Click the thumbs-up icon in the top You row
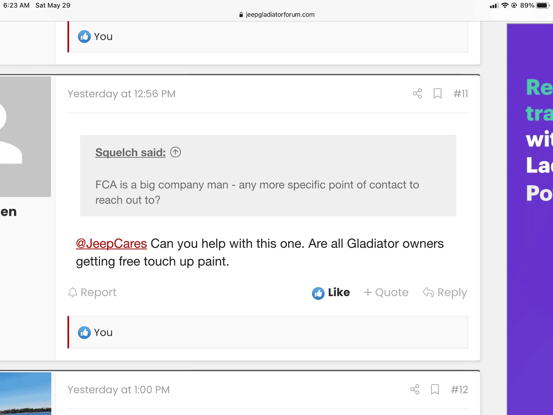553x415 pixels. pos(84,36)
